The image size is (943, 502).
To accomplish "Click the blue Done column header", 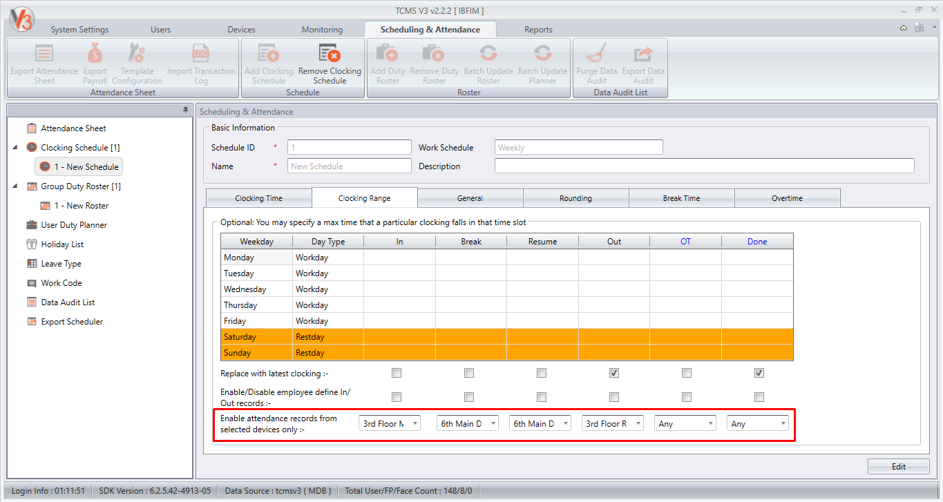I will click(757, 242).
